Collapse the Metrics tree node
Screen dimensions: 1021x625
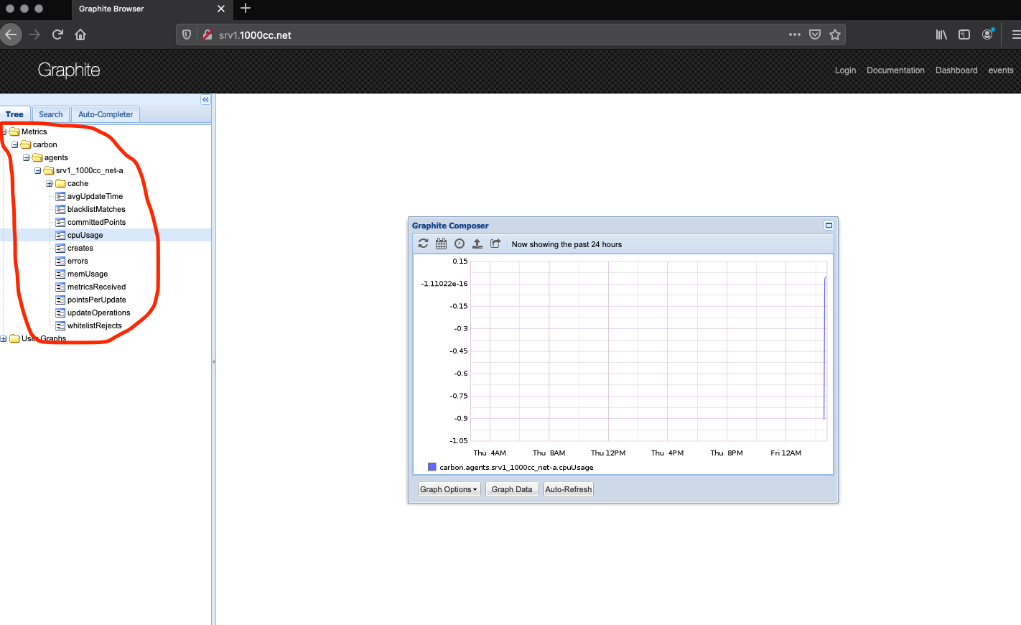tap(4, 132)
